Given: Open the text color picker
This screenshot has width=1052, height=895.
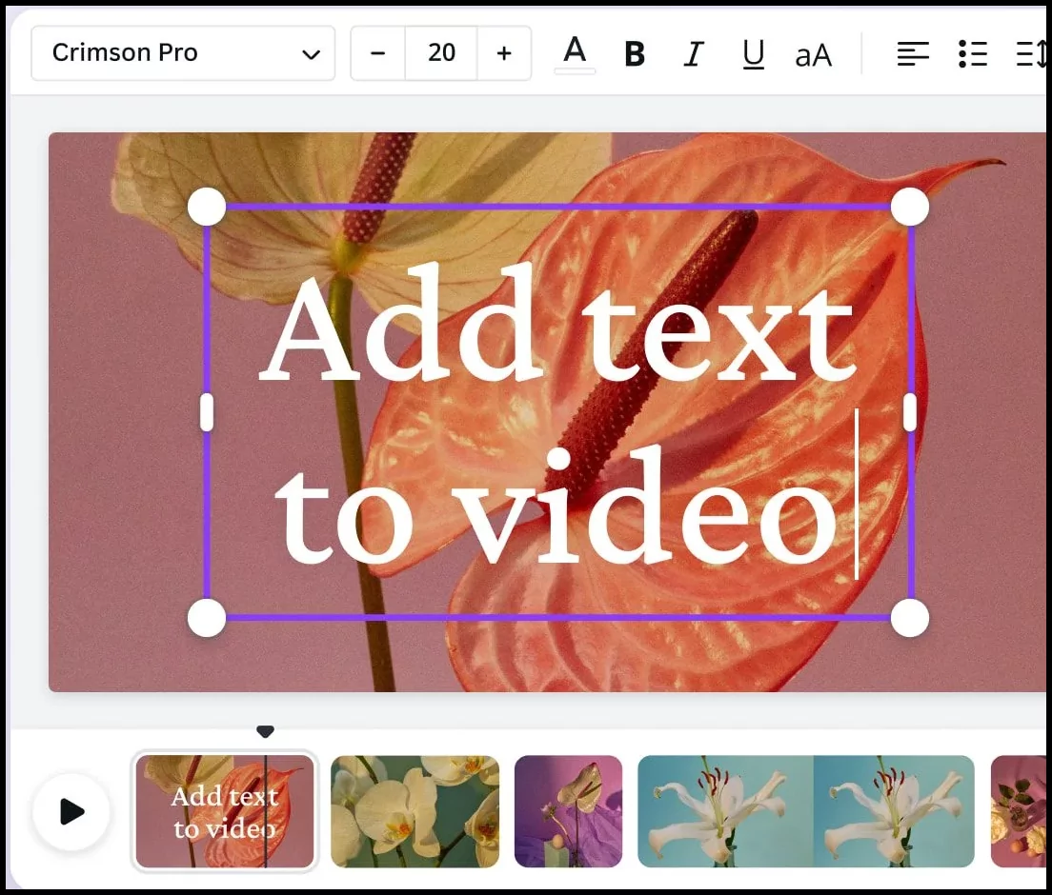Looking at the screenshot, I should pos(574,54).
